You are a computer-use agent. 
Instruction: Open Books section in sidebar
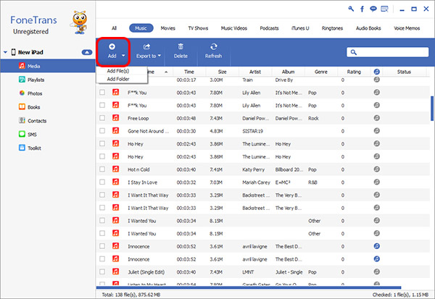click(x=33, y=107)
